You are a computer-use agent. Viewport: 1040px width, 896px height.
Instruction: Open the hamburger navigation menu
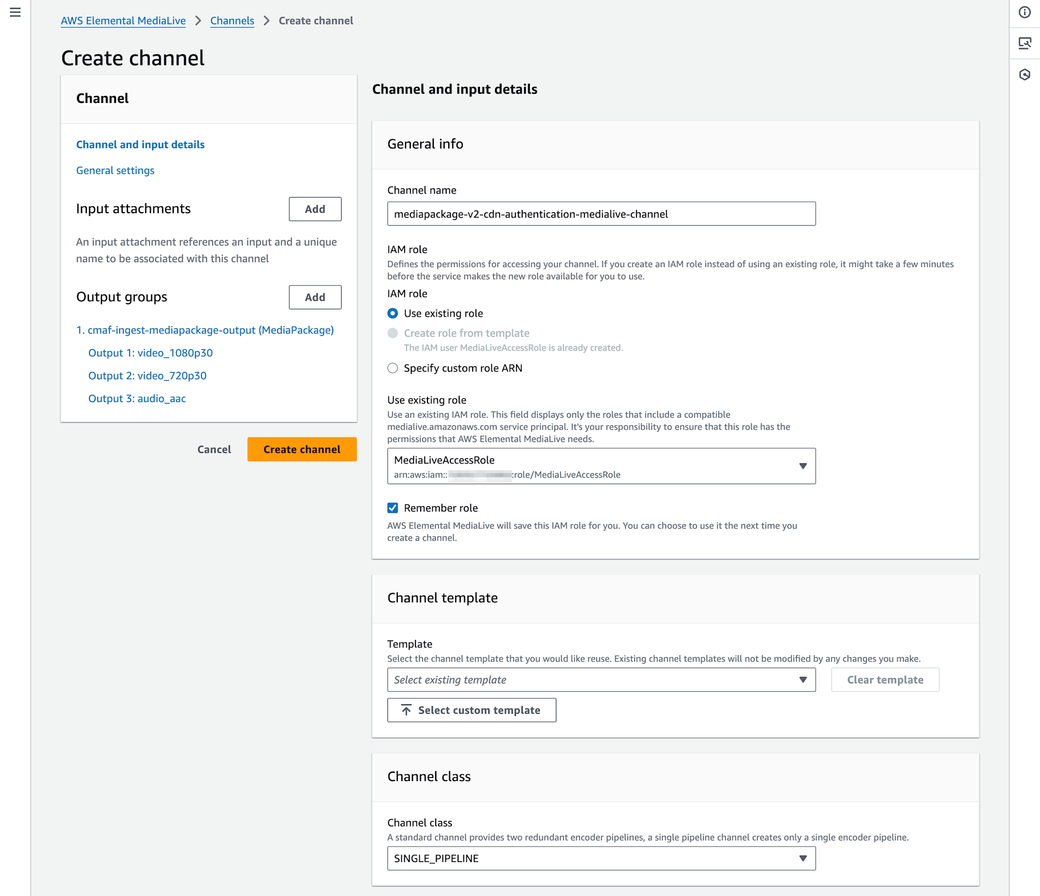(15, 12)
